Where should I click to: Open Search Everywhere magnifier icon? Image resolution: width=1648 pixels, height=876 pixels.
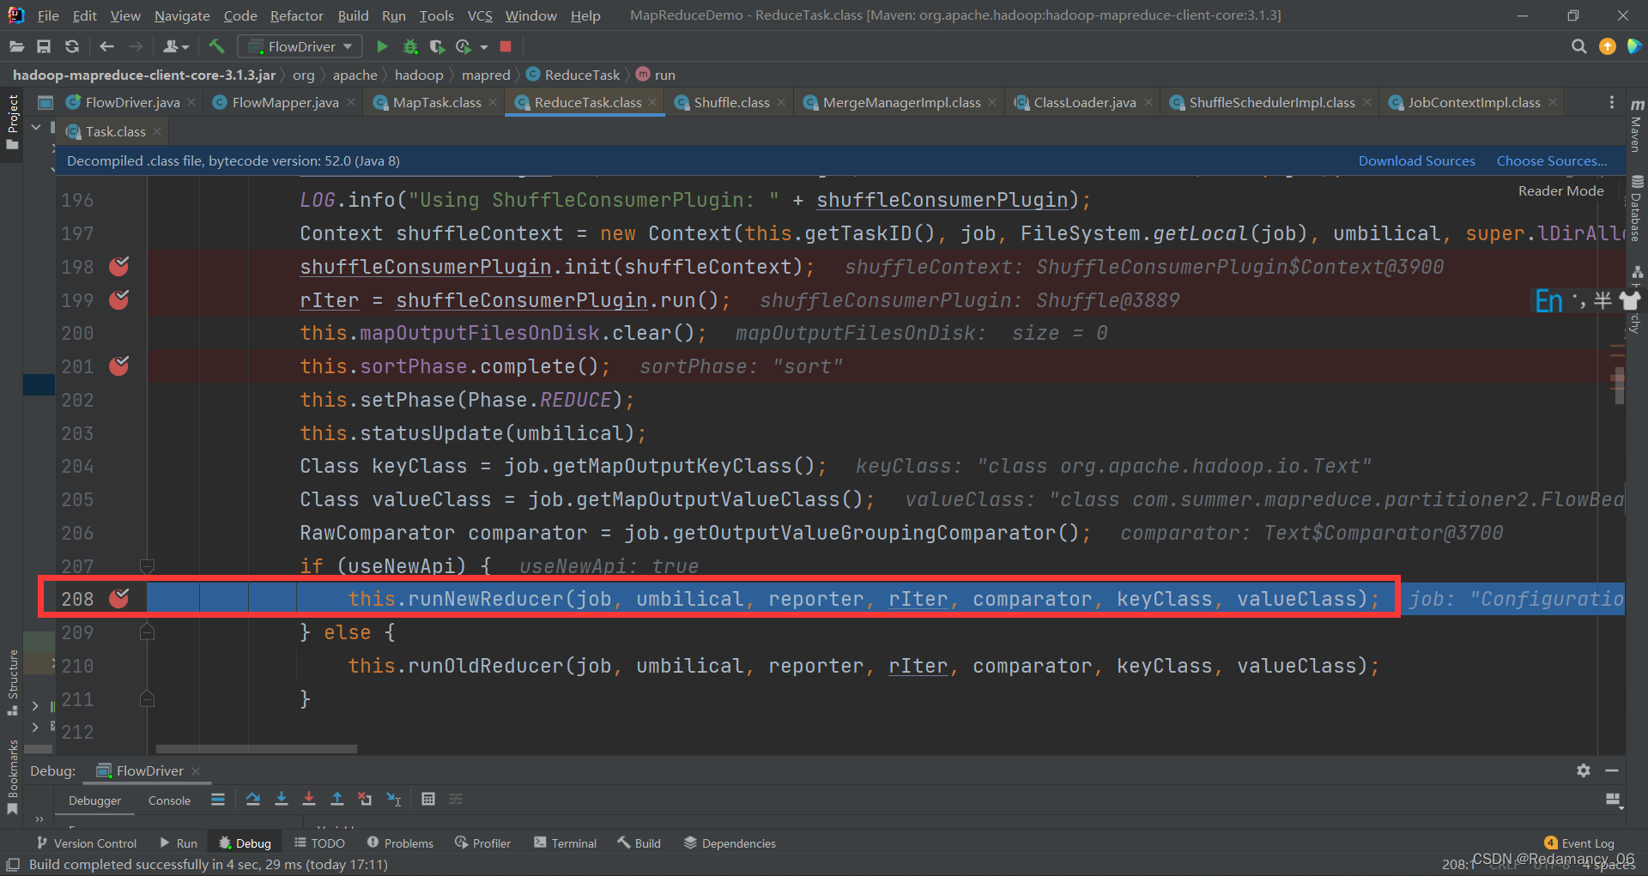(x=1578, y=46)
